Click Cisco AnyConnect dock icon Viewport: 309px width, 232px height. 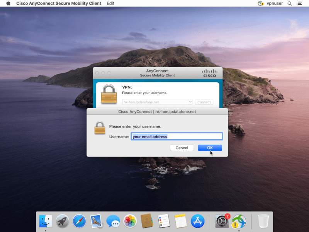click(239, 222)
